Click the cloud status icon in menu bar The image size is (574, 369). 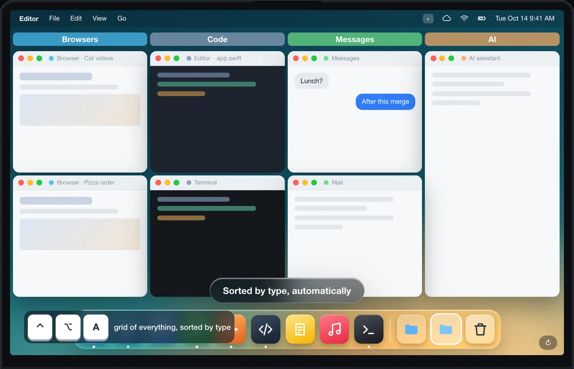click(x=447, y=18)
